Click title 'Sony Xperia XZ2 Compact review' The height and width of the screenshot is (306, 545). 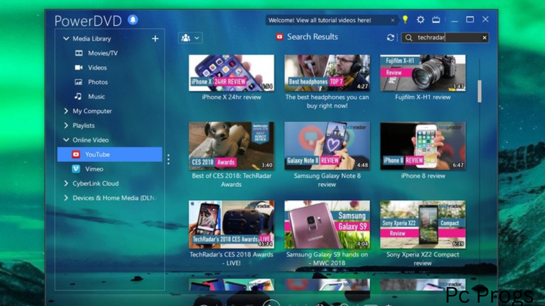pos(423,259)
